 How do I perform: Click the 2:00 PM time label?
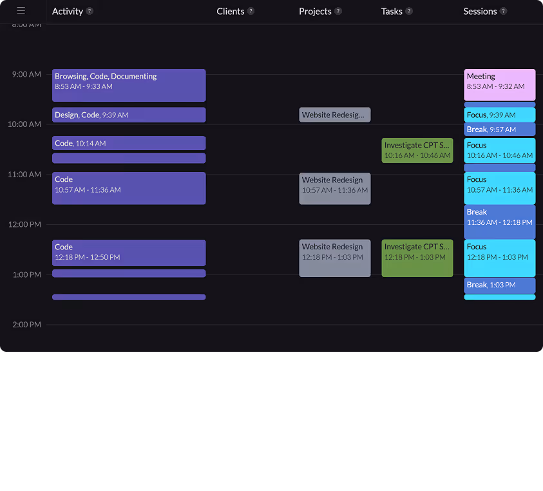tap(26, 324)
